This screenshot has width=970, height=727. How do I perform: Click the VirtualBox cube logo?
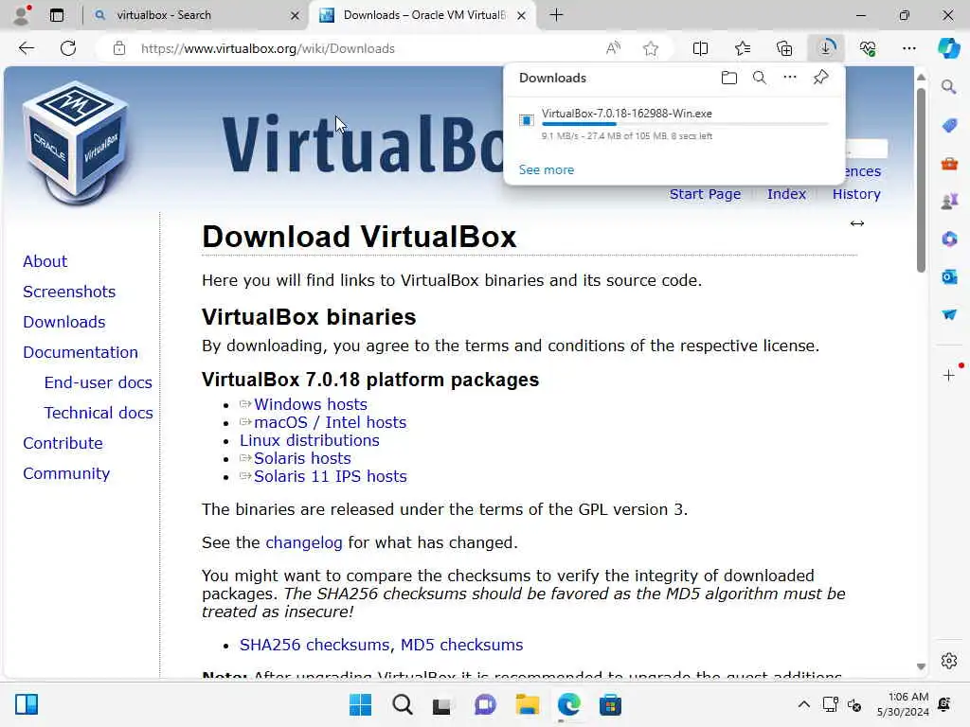point(76,143)
